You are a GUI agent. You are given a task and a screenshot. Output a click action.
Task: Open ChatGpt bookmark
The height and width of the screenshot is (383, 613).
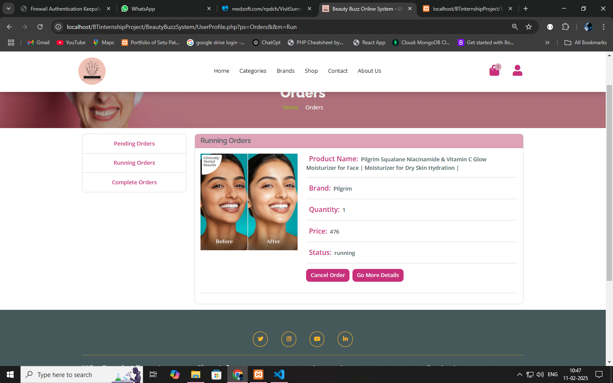pos(266,43)
